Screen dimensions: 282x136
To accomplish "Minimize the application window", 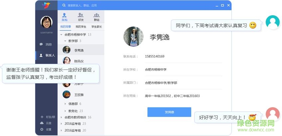I will [x=217, y=6].
